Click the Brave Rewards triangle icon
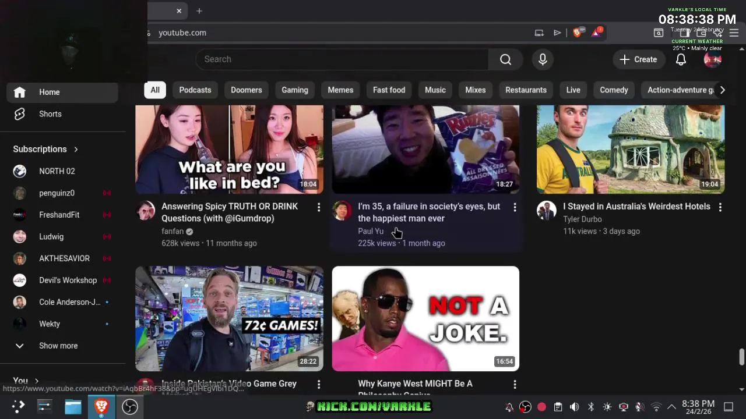 pyautogui.click(x=596, y=33)
